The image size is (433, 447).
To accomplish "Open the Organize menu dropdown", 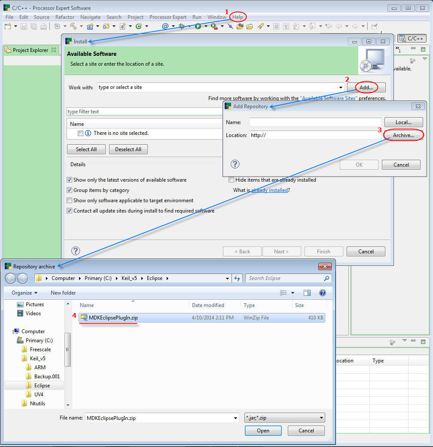I will click(x=24, y=293).
